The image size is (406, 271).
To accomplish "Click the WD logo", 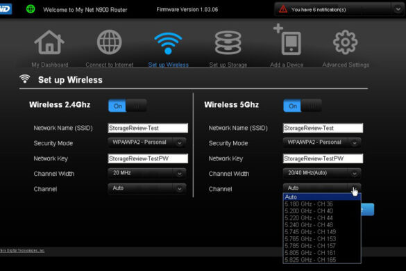I will pos(6,9).
